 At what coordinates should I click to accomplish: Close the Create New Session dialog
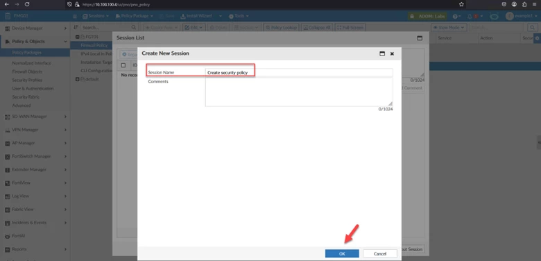pyautogui.click(x=392, y=53)
